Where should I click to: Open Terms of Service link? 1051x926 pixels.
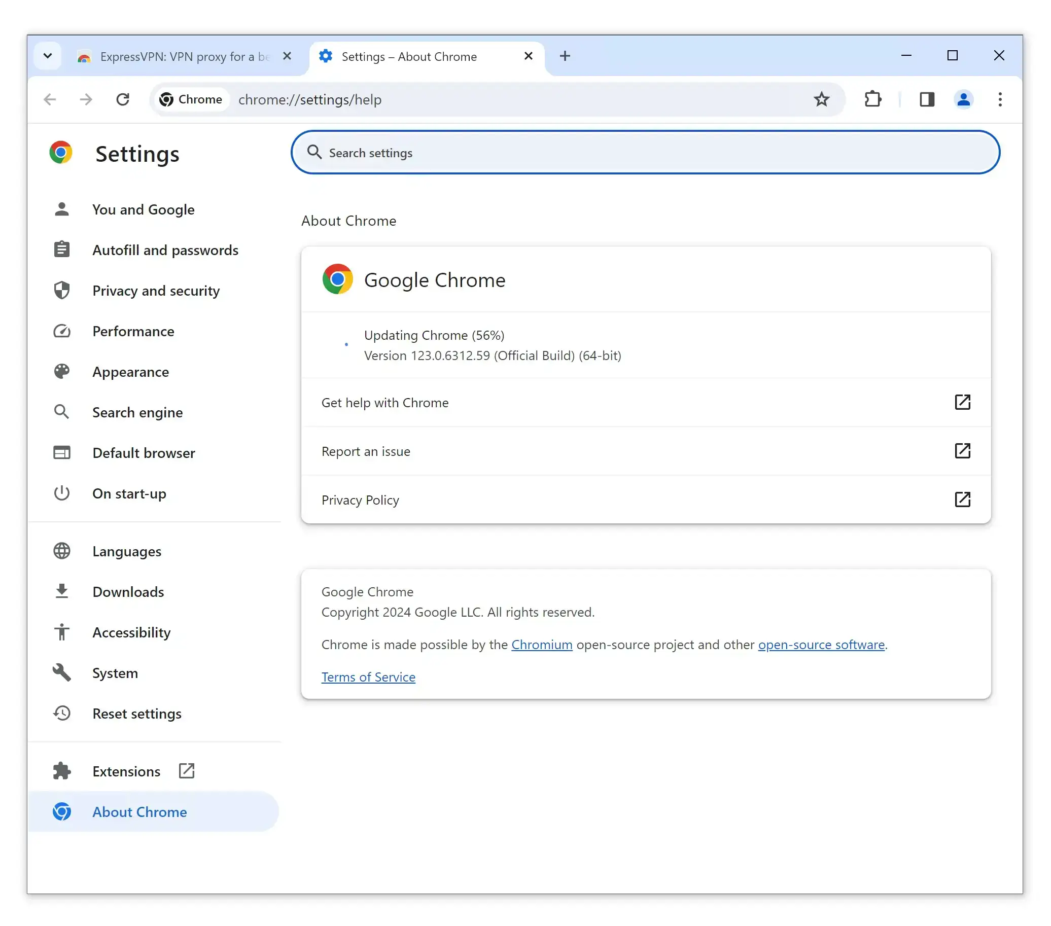tap(368, 677)
